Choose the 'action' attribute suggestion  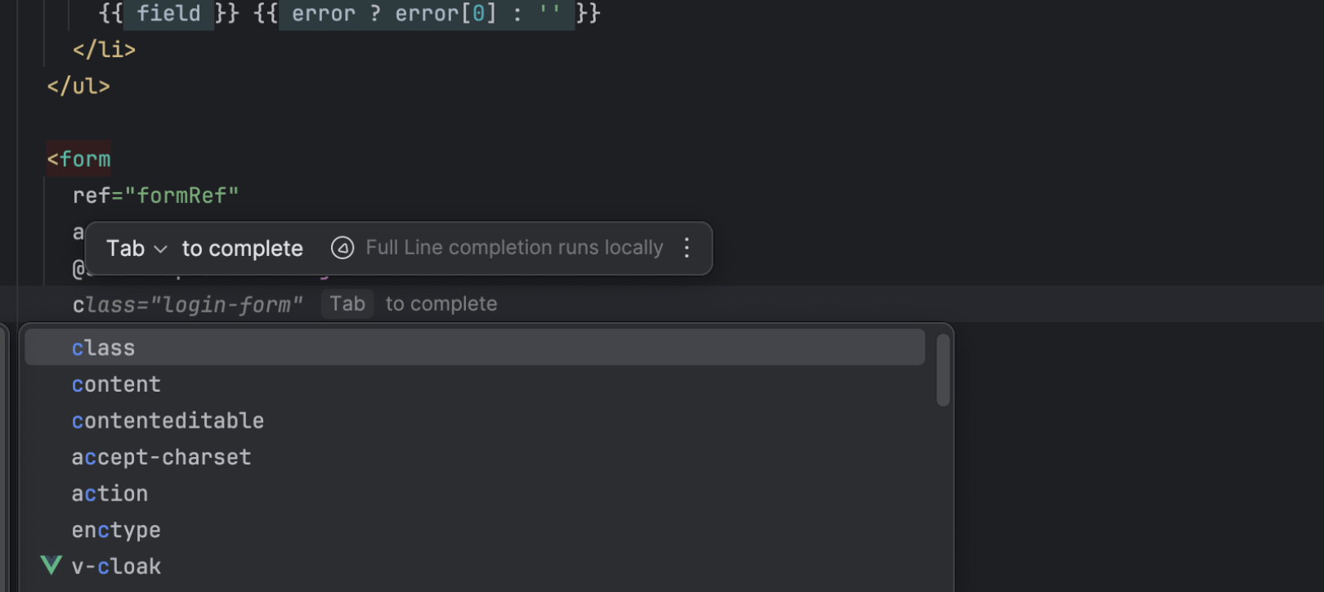(110, 493)
